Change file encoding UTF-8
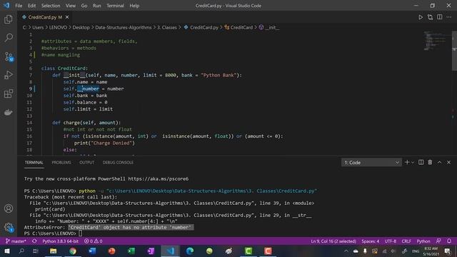Viewport: 457px width, 257px height. point(391,241)
